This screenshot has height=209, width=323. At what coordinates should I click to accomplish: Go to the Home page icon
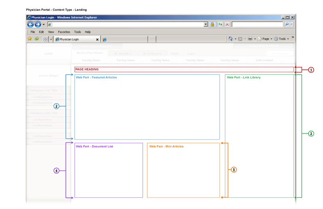coord(230,39)
